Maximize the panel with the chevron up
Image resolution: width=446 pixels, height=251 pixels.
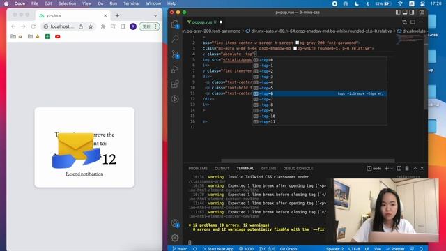pos(415,169)
